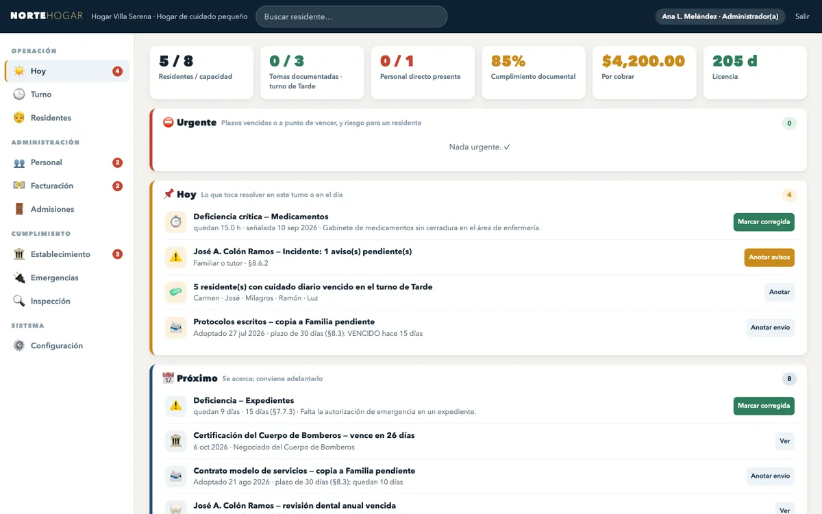The width and height of the screenshot is (822, 514).
Task: Open the Personal directo presente card
Action: [423, 72]
